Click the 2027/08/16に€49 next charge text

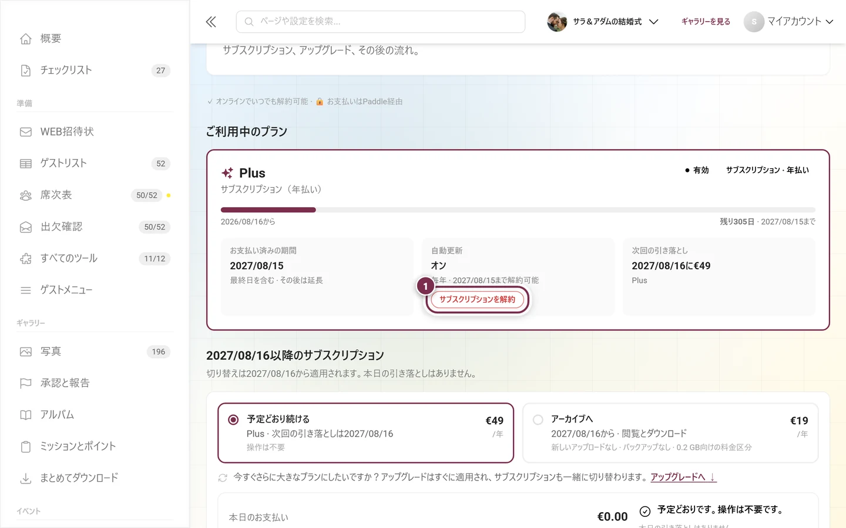(x=671, y=266)
